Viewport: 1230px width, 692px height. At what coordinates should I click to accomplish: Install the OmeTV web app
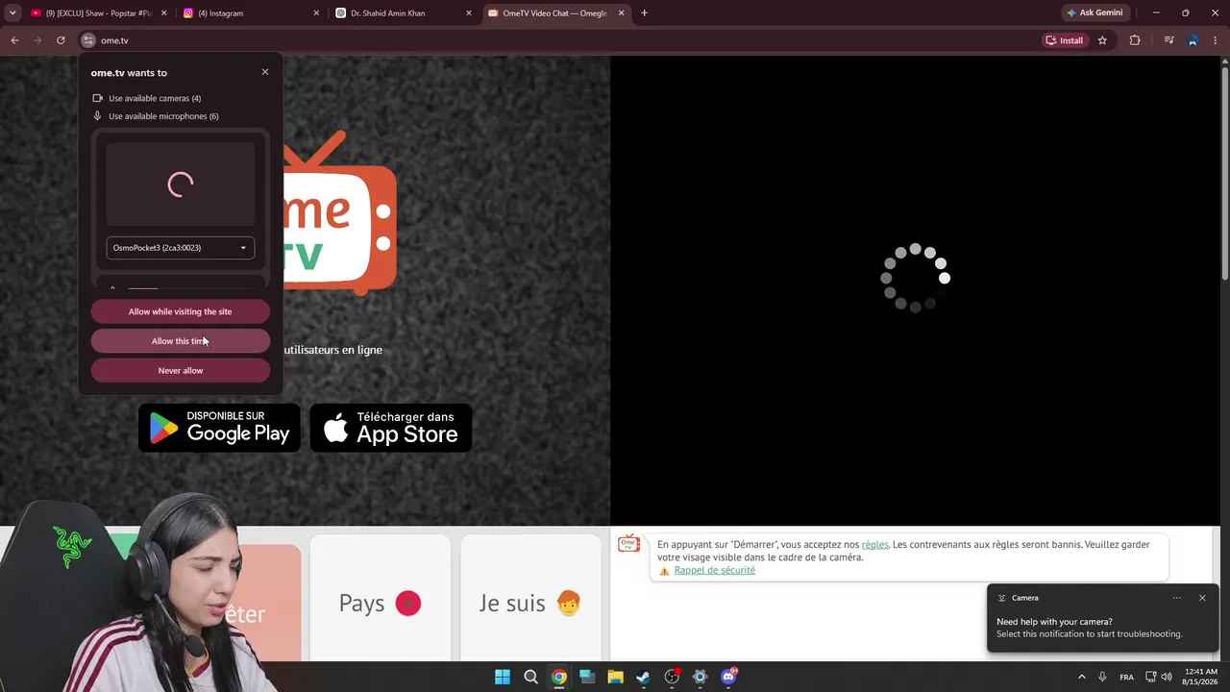point(1065,40)
